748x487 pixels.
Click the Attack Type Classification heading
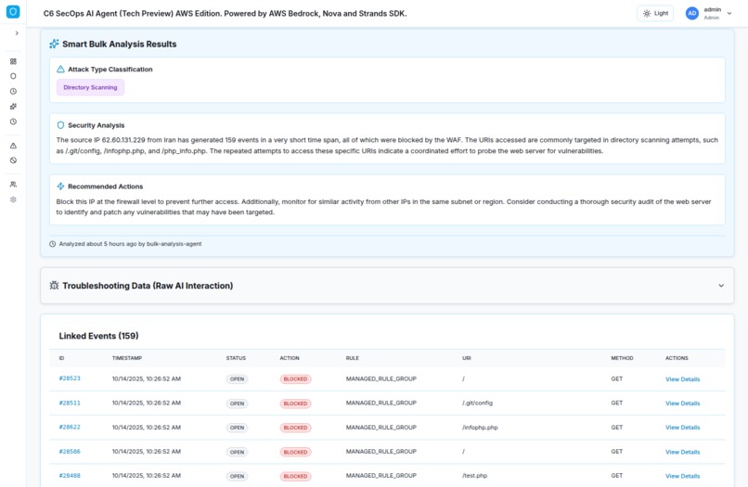pyautogui.click(x=110, y=70)
